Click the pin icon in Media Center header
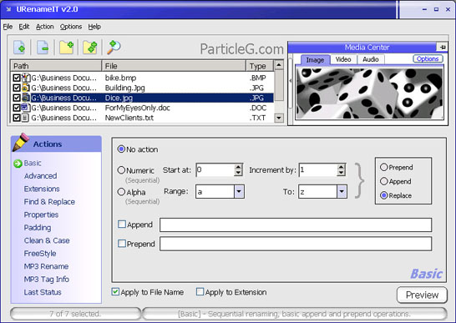Image resolution: width=456 pixels, height=323 pixels. (442, 47)
